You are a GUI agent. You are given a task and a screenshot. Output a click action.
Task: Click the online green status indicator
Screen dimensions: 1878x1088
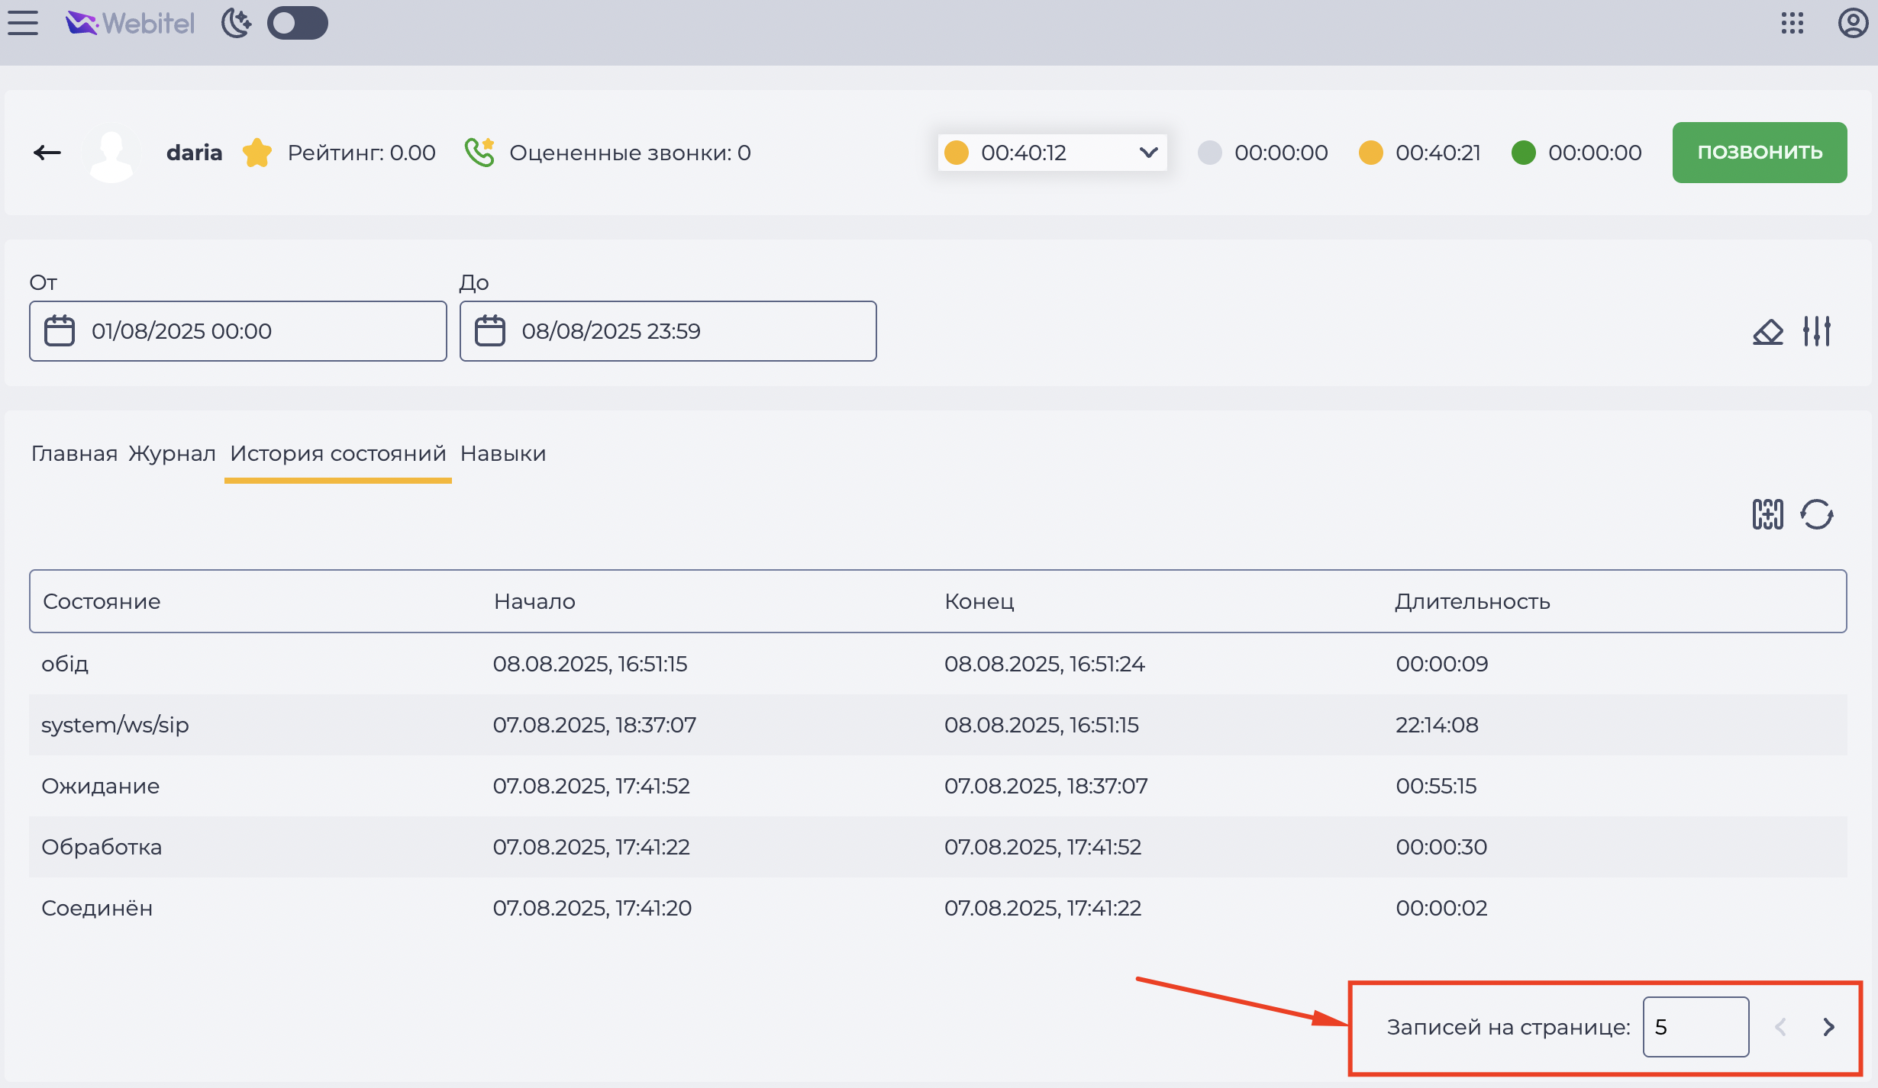coord(1524,153)
